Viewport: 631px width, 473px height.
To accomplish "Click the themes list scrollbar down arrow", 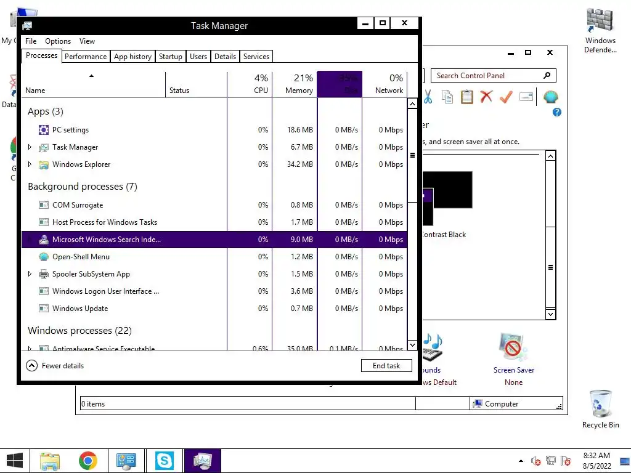I will pos(550,314).
